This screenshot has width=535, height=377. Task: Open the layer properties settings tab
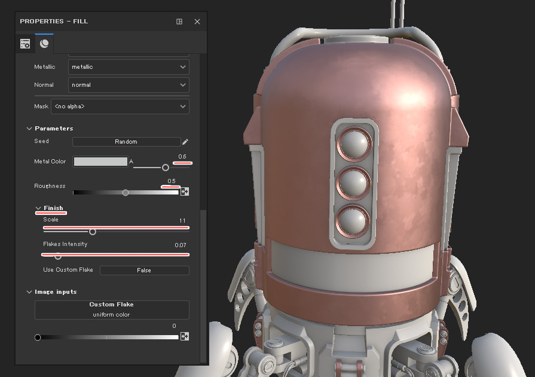click(25, 44)
